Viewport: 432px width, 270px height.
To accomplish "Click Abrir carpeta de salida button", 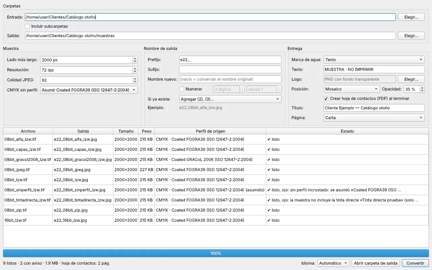I will [376, 263].
